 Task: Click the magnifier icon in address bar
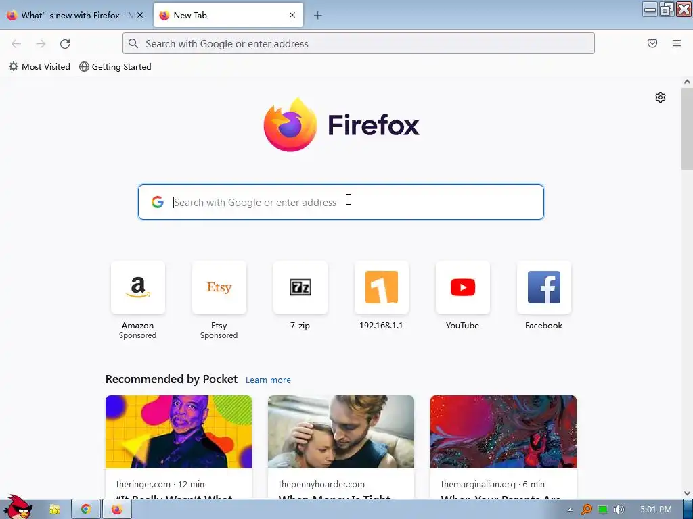point(133,43)
